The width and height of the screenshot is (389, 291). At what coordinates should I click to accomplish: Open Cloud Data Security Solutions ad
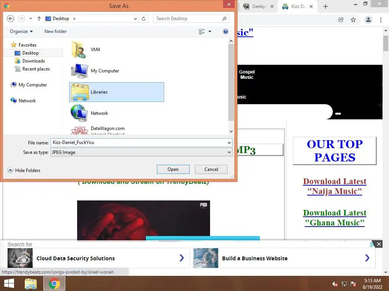(98, 258)
